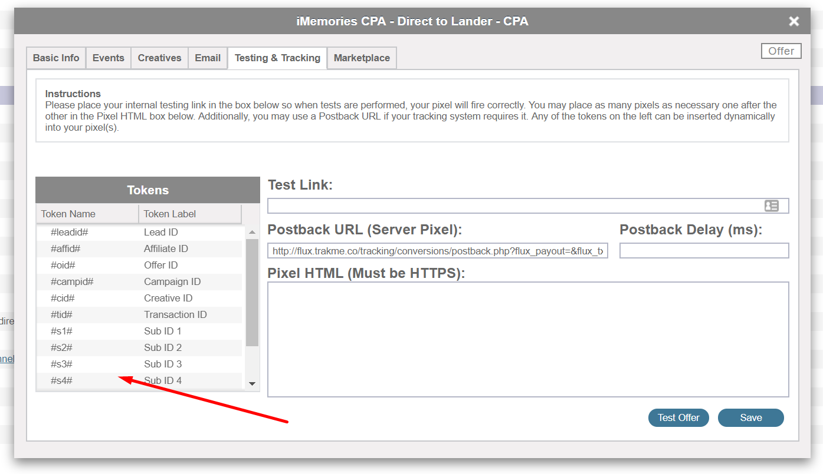This screenshot has width=823, height=474.
Task: Click the Test Offer button
Action: (678, 417)
